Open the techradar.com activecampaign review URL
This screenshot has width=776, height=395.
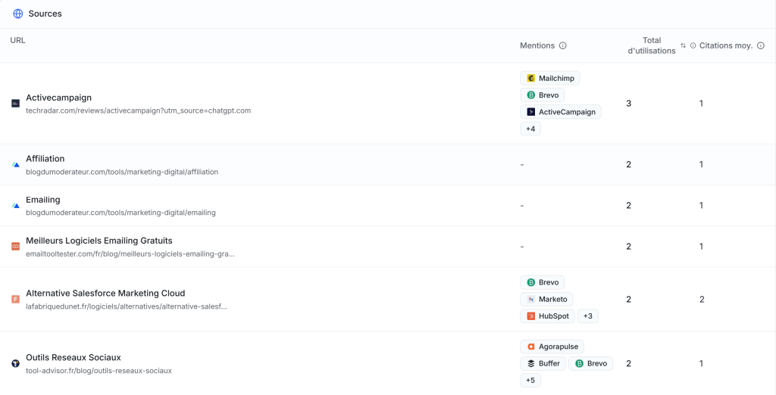pos(138,110)
